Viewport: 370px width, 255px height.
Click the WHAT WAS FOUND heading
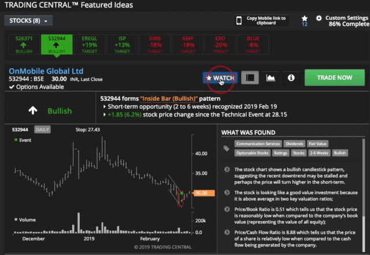click(x=248, y=132)
